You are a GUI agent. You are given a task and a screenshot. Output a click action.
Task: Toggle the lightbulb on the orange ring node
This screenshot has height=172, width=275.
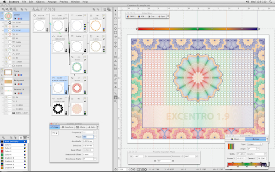click(x=104, y=16)
